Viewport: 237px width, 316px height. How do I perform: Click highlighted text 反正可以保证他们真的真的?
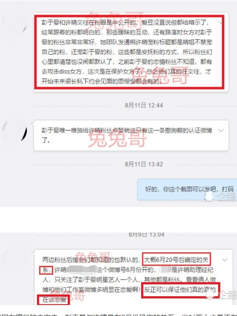pos(180,290)
